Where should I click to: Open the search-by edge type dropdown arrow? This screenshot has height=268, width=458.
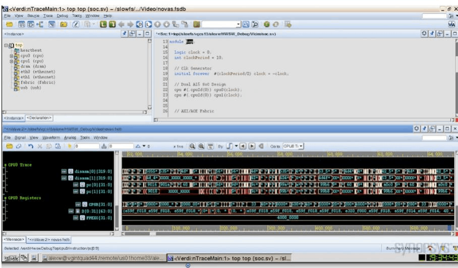coord(236,146)
